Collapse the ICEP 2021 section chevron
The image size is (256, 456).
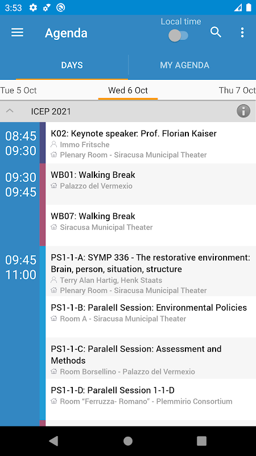coord(10,111)
